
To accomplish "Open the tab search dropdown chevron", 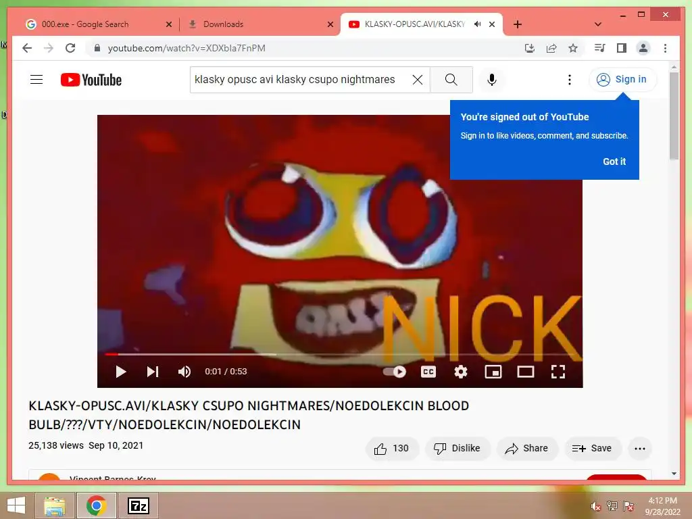I will (597, 24).
